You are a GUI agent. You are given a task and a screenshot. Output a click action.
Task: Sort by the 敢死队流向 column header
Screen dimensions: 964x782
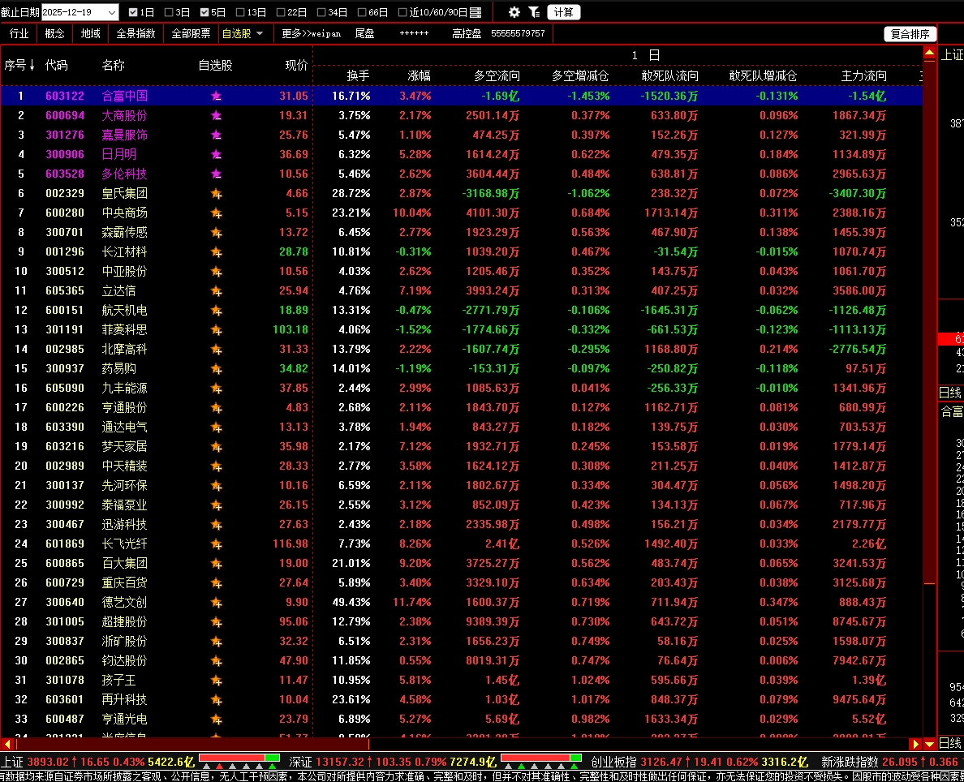pyautogui.click(x=669, y=75)
